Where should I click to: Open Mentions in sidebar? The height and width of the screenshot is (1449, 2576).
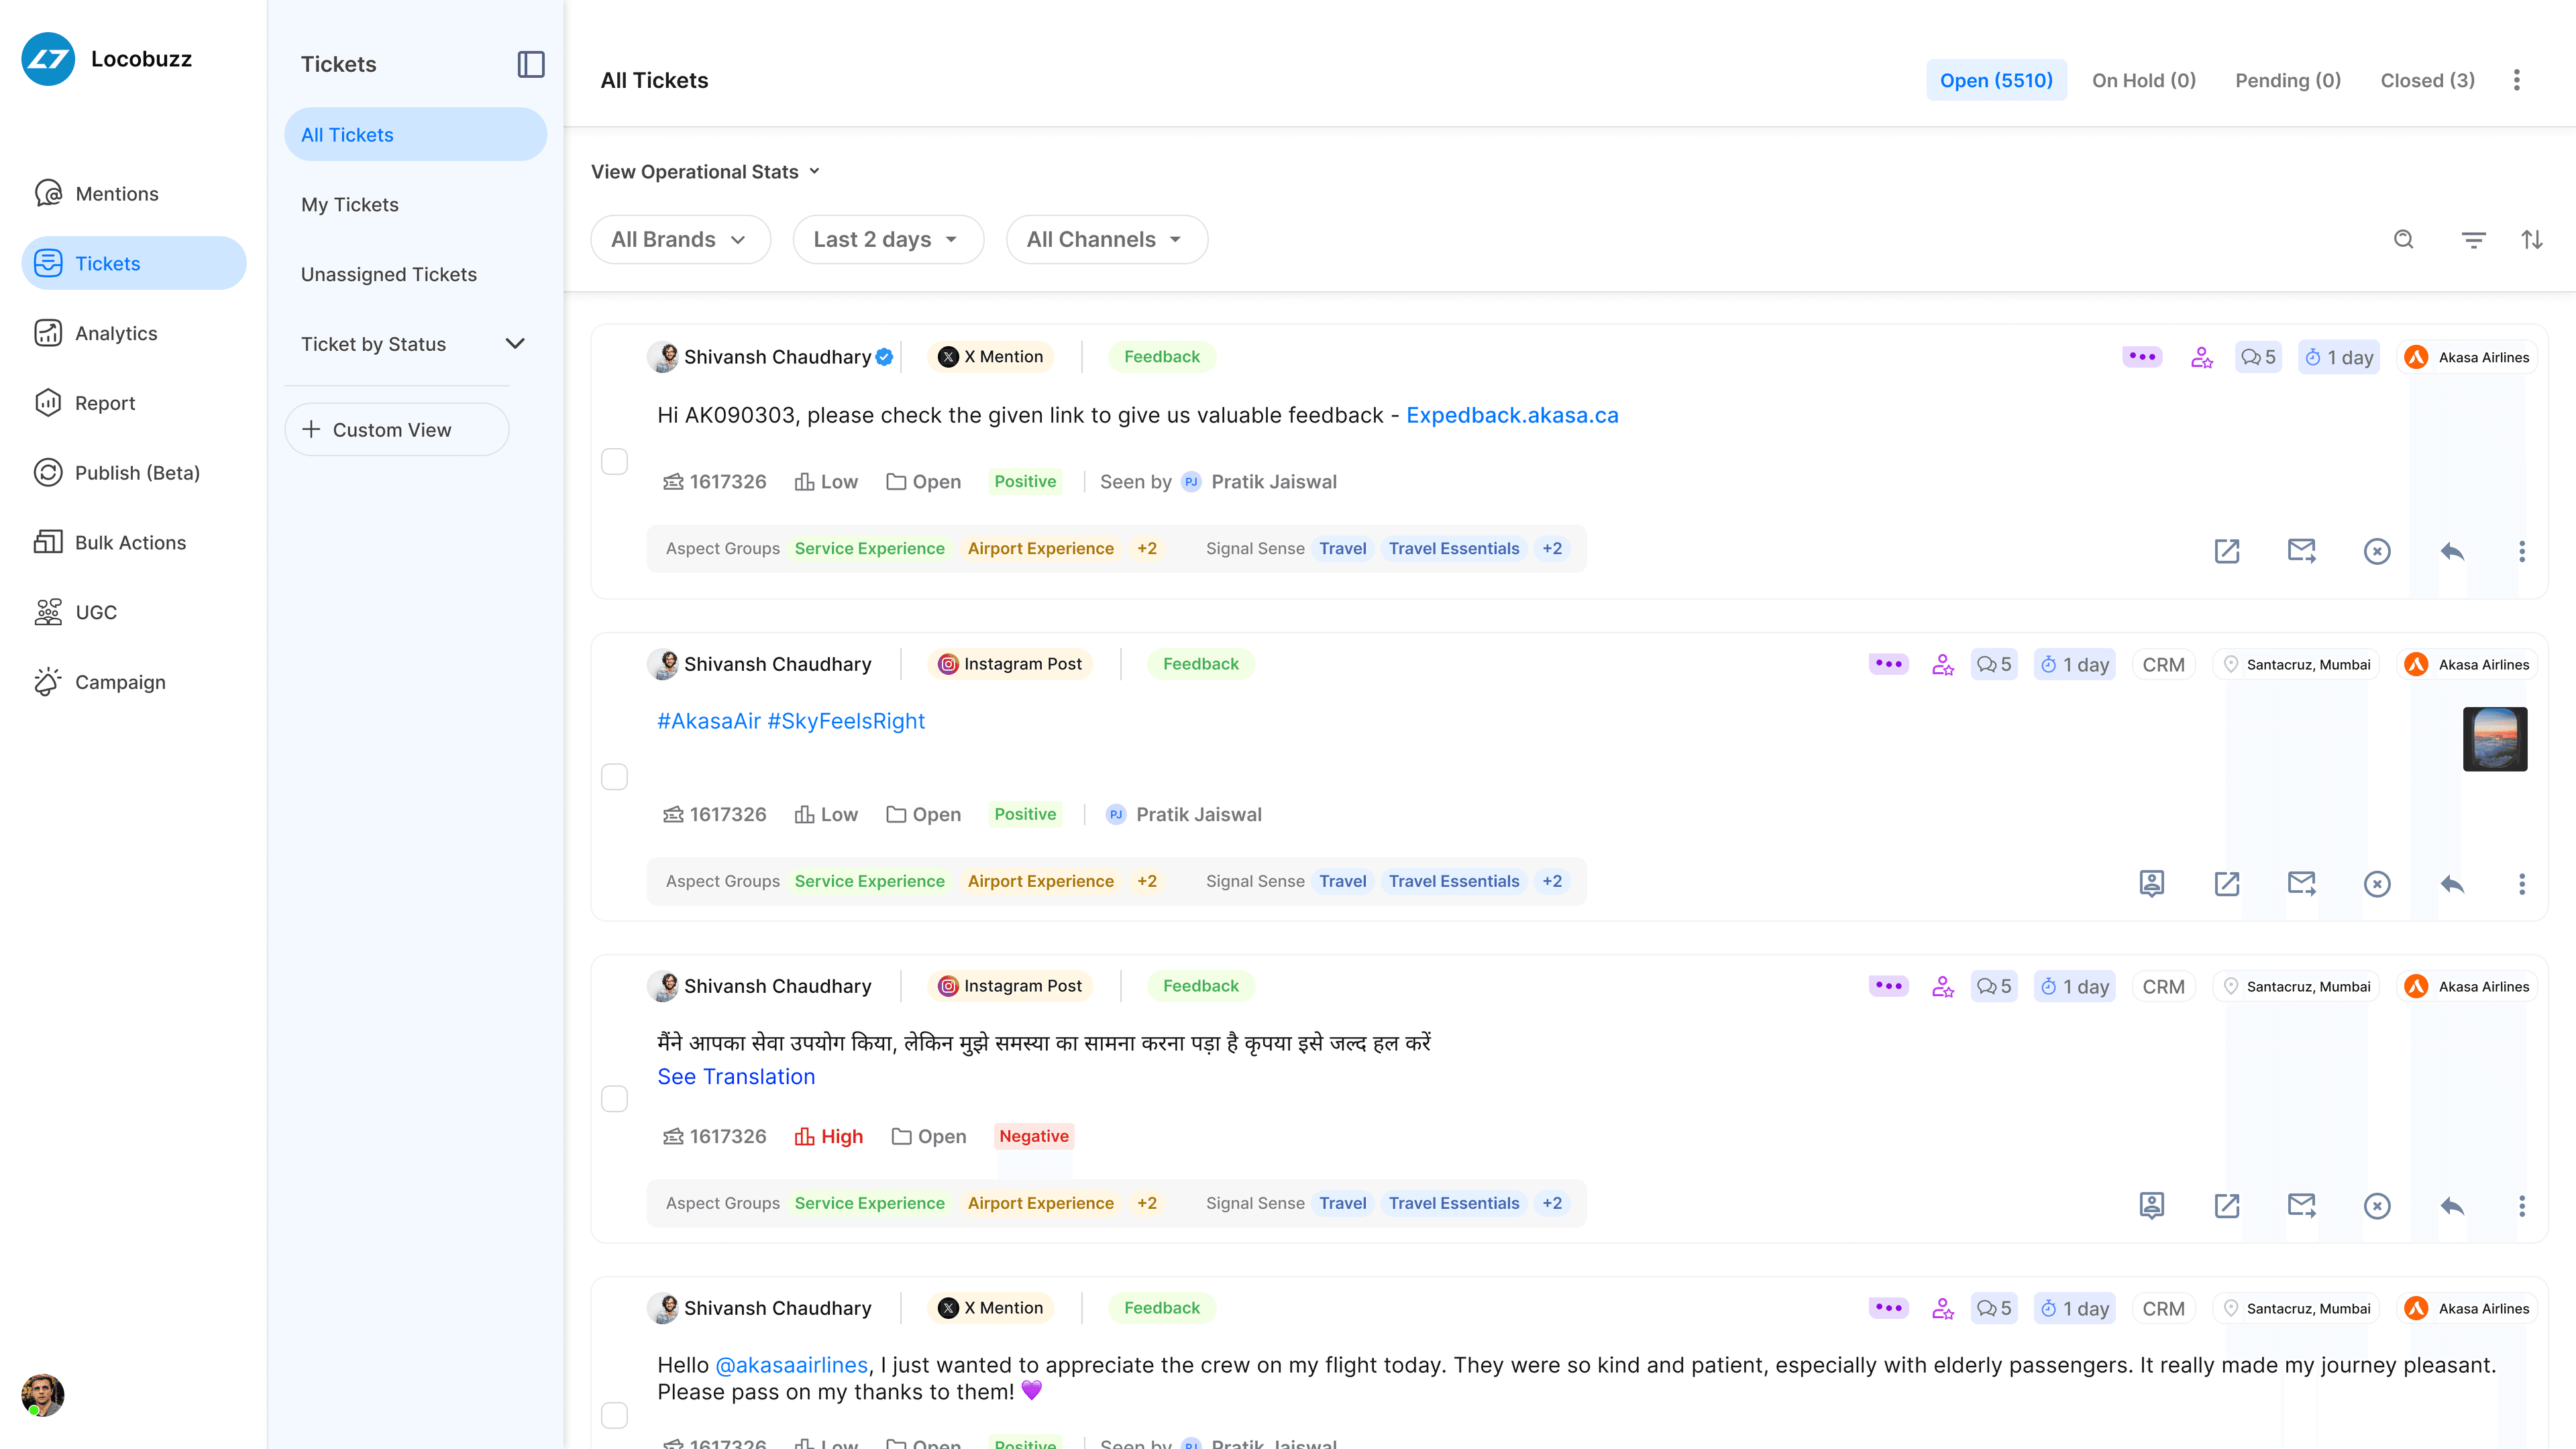click(134, 194)
